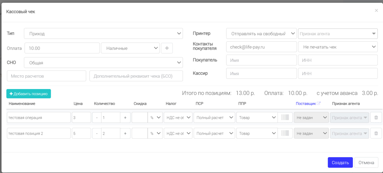Click the barcode icon for тестовая позиция 2 row
This screenshot has width=383, height=173.
285,133
